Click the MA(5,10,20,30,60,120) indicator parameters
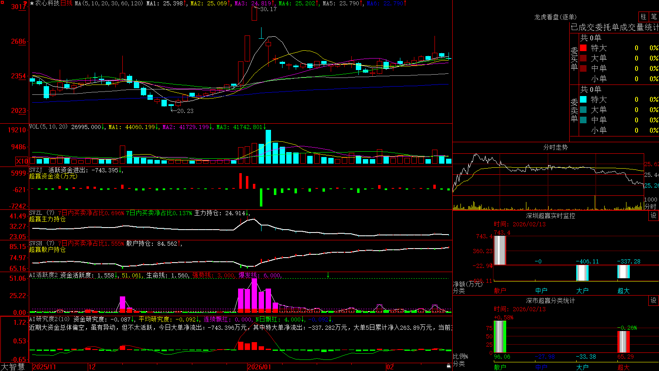The height and width of the screenshot is (371, 659). (x=109, y=3)
